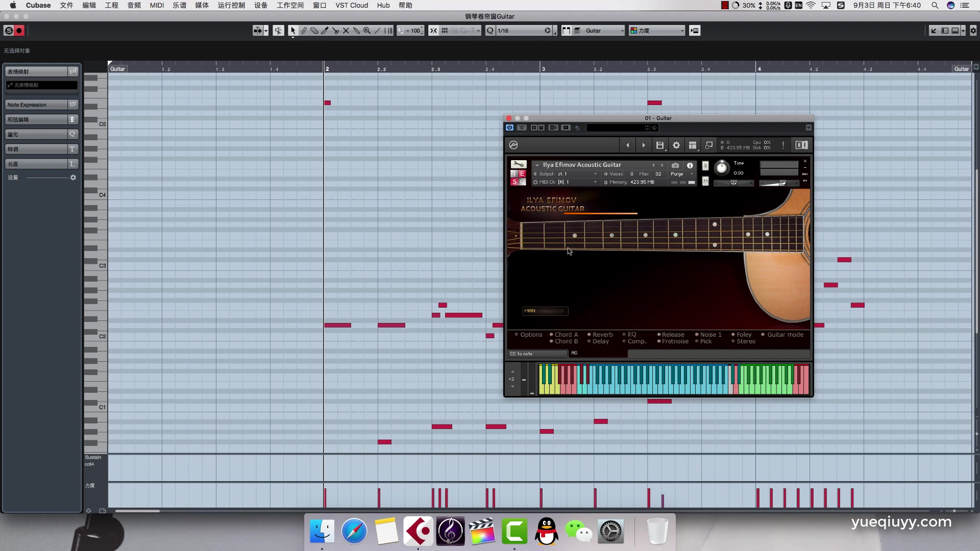This screenshot has height=551, width=980.
Task: Select the Draw pencil tool
Action: 304,31
